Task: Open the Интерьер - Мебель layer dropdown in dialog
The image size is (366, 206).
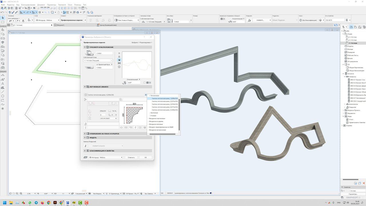Action: click(106, 157)
